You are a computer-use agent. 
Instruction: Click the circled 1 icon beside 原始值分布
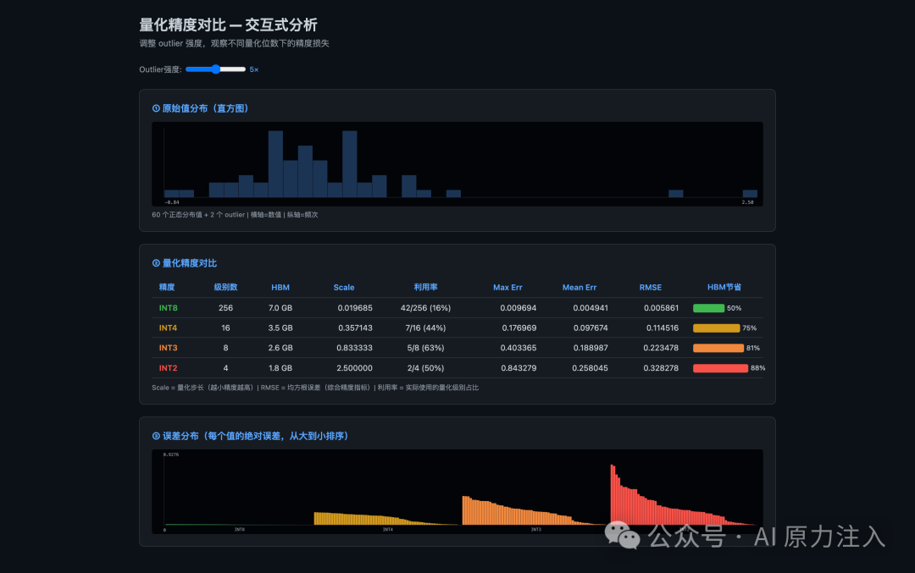(x=156, y=108)
